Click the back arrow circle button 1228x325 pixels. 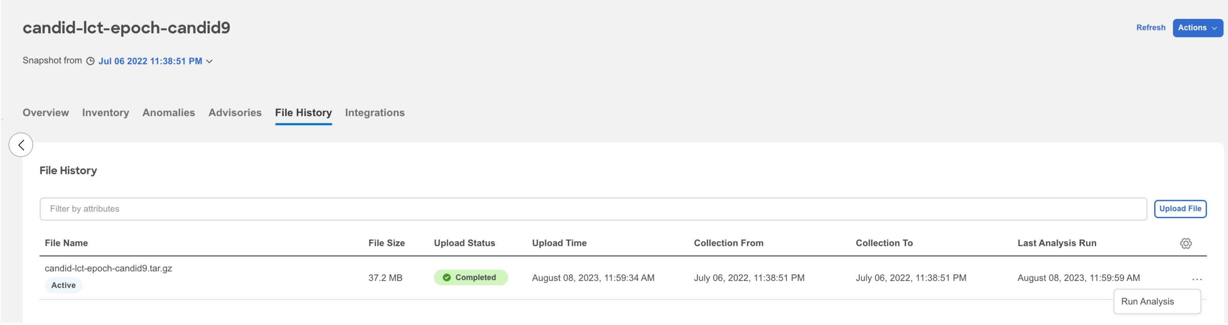pos(21,145)
